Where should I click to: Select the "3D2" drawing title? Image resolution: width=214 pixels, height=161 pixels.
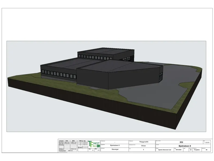coord(181,142)
